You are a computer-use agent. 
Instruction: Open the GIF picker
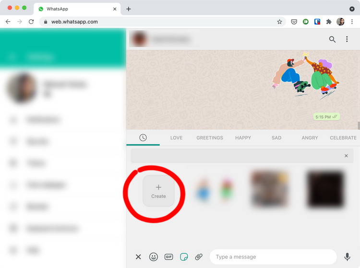pyautogui.click(x=169, y=257)
